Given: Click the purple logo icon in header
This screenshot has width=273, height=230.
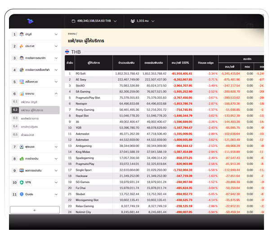Looking at the screenshot, I should (30, 21).
